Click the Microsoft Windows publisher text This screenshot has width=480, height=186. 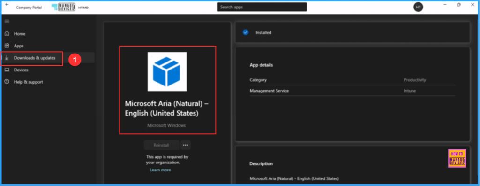click(x=166, y=125)
